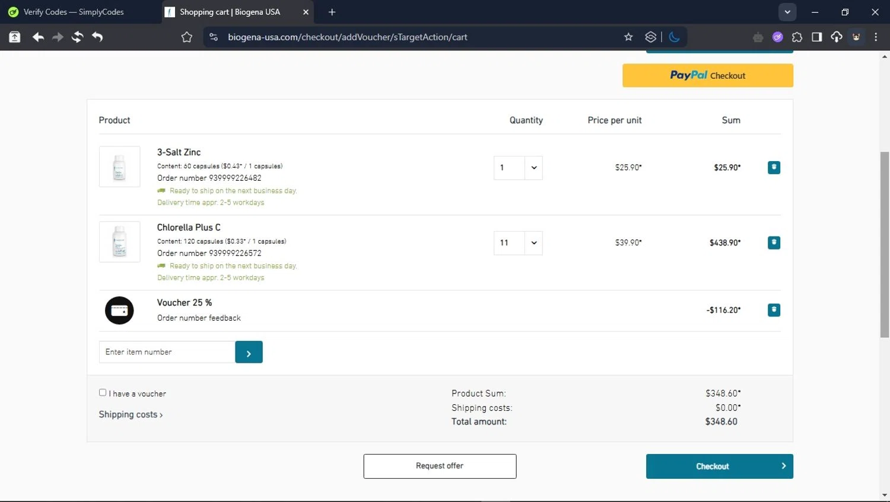Remove 3-Salt Zinc from cart with trash icon

coord(774,168)
